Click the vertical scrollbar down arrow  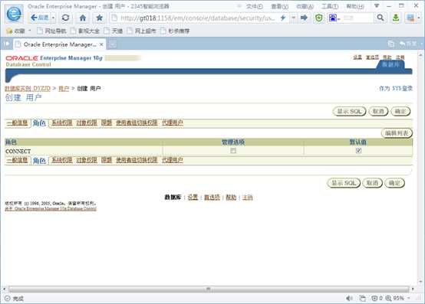point(420,282)
